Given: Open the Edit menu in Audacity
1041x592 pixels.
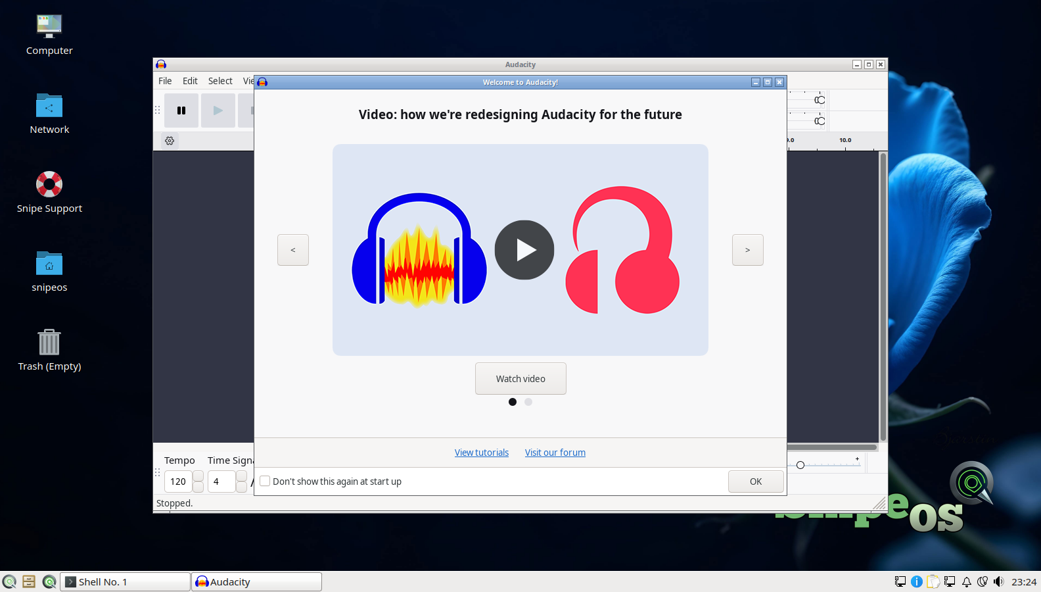Looking at the screenshot, I should 190,81.
